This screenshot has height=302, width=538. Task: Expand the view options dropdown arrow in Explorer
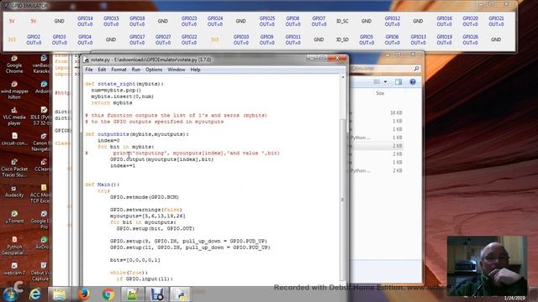(385, 82)
